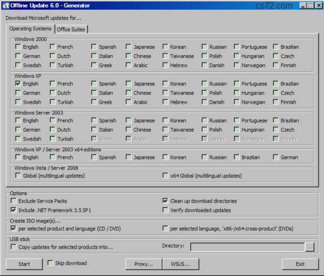Tick Greek under Windows XP

(94, 102)
